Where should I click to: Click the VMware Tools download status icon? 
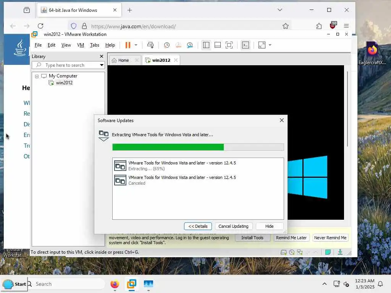point(340,253)
